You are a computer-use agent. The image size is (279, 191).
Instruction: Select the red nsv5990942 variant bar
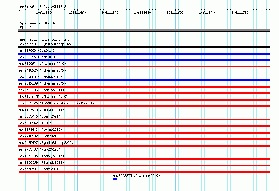pos(144,126)
